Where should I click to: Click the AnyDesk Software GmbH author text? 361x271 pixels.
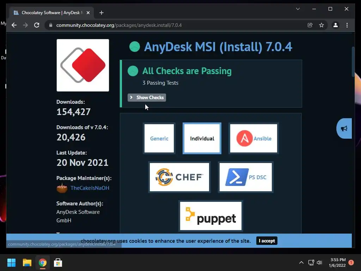tap(78, 216)
